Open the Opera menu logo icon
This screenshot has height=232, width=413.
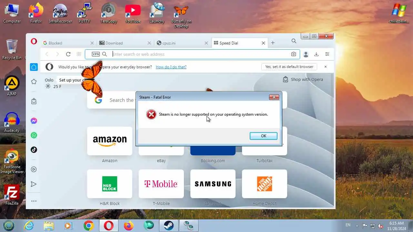coord(34,41)
